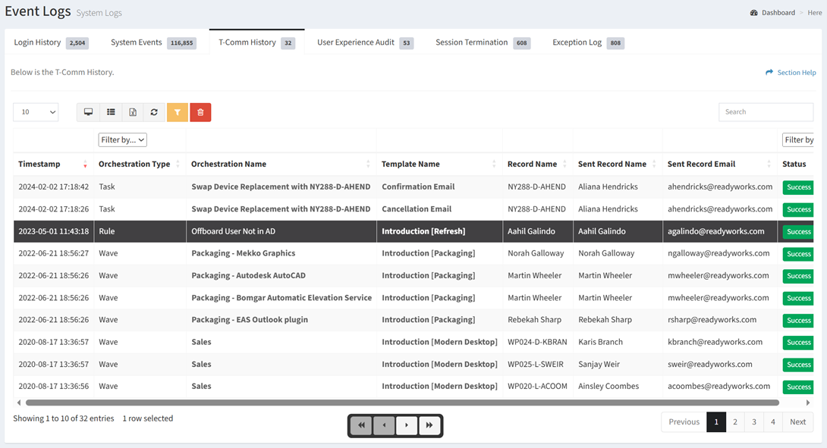The height and width of the screenshot is (448, 827).
Task: Click the 'Here' breadcrumb item
Action: [x=814, y=13]
